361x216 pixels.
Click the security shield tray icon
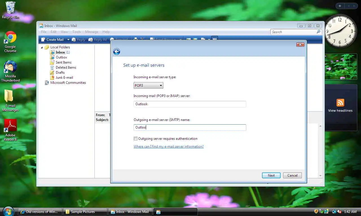(x=316, y=211)
